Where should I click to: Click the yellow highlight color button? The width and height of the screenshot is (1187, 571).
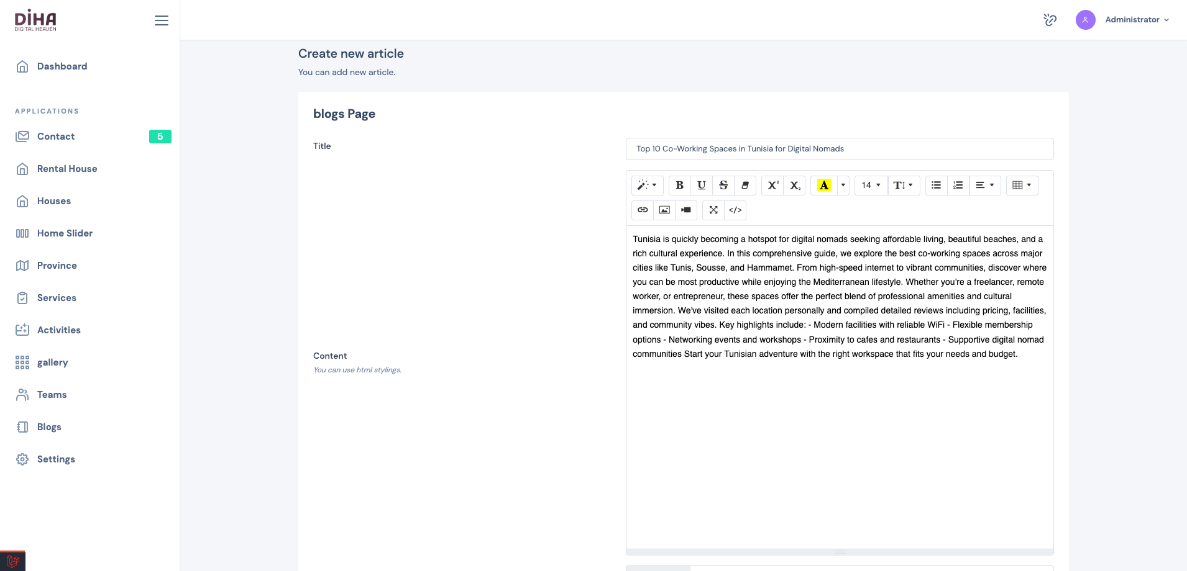[824, 185]
